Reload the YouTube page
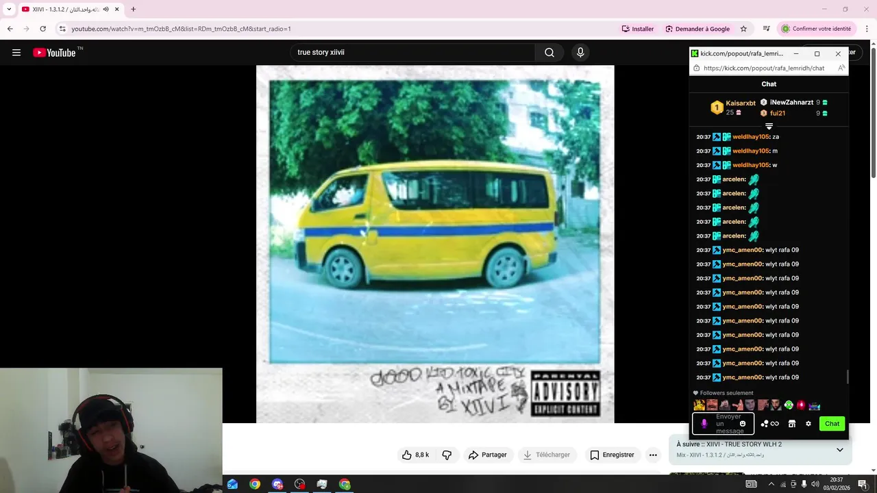The width and height of the screenshot is (877, 493). [42, 29]
